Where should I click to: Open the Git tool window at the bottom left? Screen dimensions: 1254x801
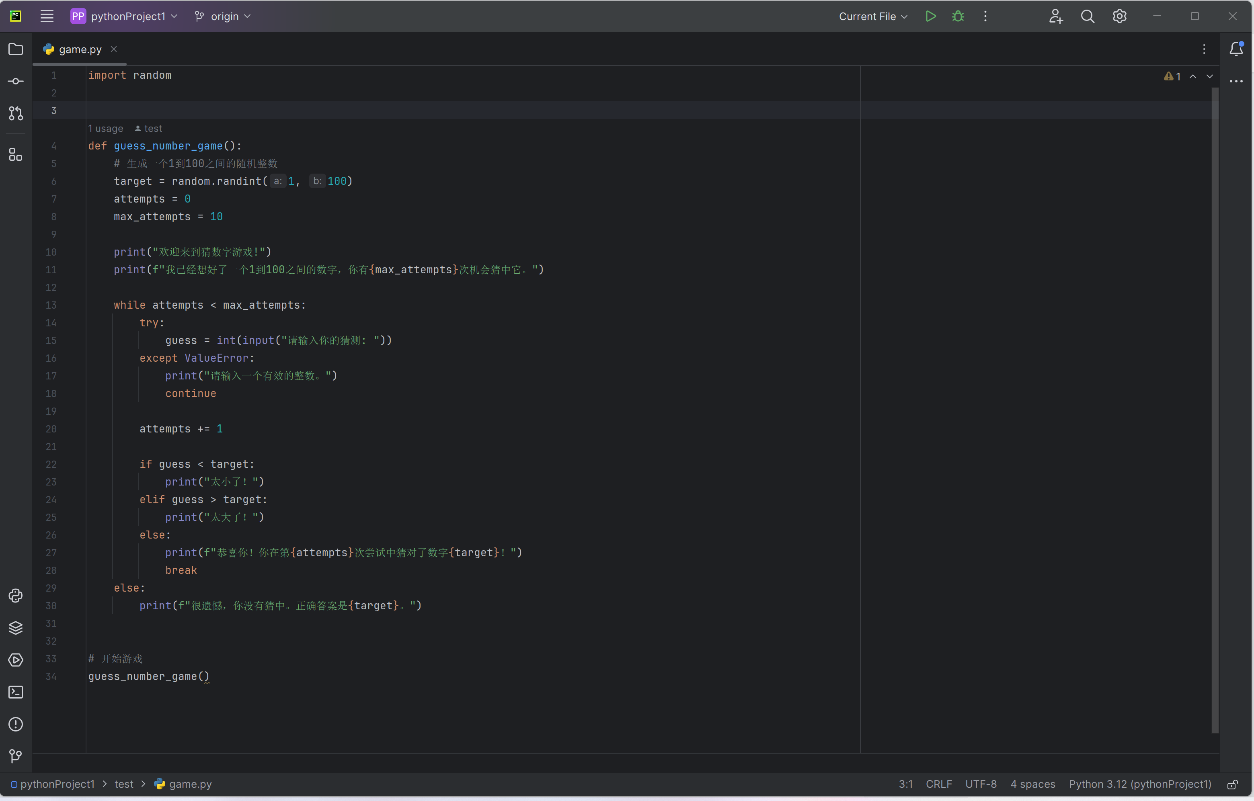click(16, 756)
